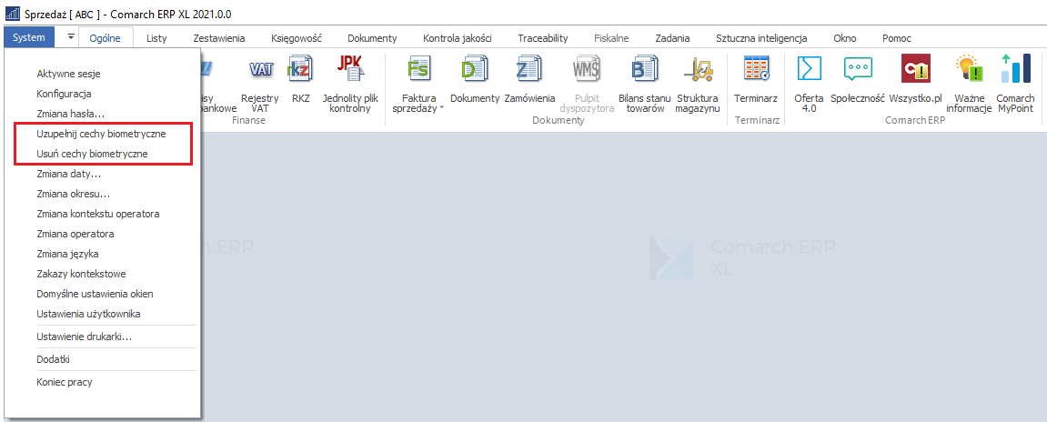Open the Traceability tab
The width and height of the screenshot is (1047, 422).
point(545,38)
